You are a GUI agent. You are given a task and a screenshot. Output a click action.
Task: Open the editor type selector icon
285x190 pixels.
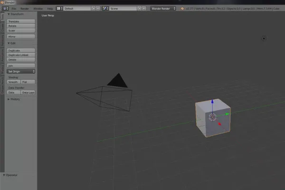point(5,9)
